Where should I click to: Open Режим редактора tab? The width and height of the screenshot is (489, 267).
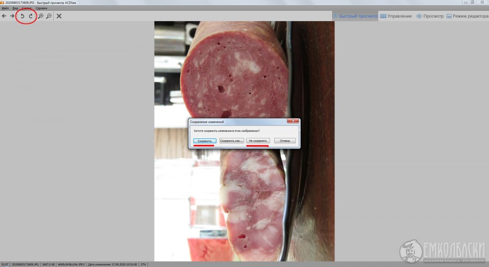467,16
